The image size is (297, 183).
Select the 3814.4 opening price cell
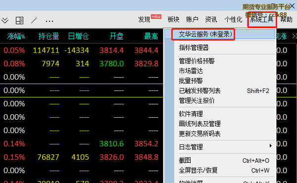[112, 50]
